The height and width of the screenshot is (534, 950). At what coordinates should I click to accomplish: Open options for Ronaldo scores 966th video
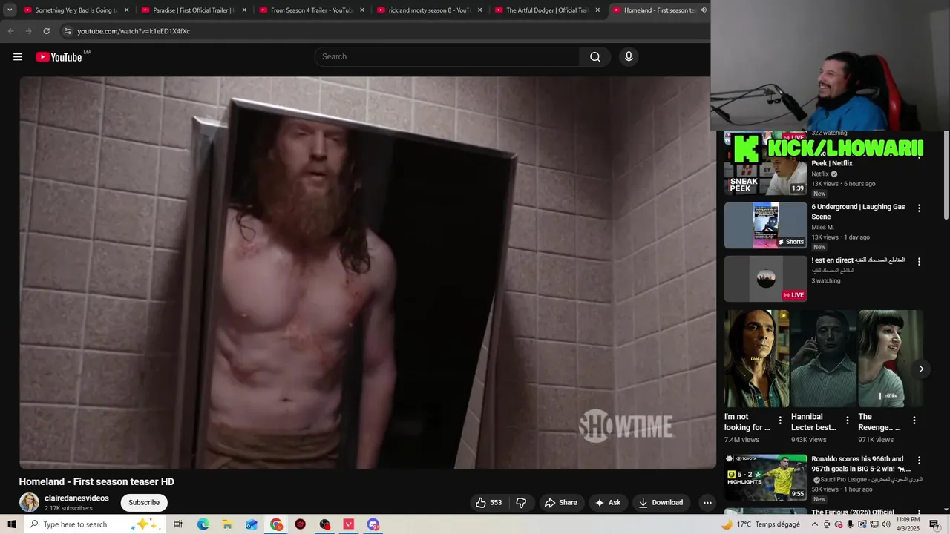[919, 461]
